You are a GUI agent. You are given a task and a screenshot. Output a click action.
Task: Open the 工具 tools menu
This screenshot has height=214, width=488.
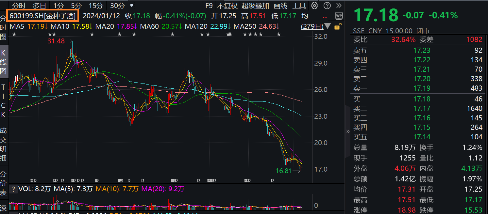pos(299,6)
